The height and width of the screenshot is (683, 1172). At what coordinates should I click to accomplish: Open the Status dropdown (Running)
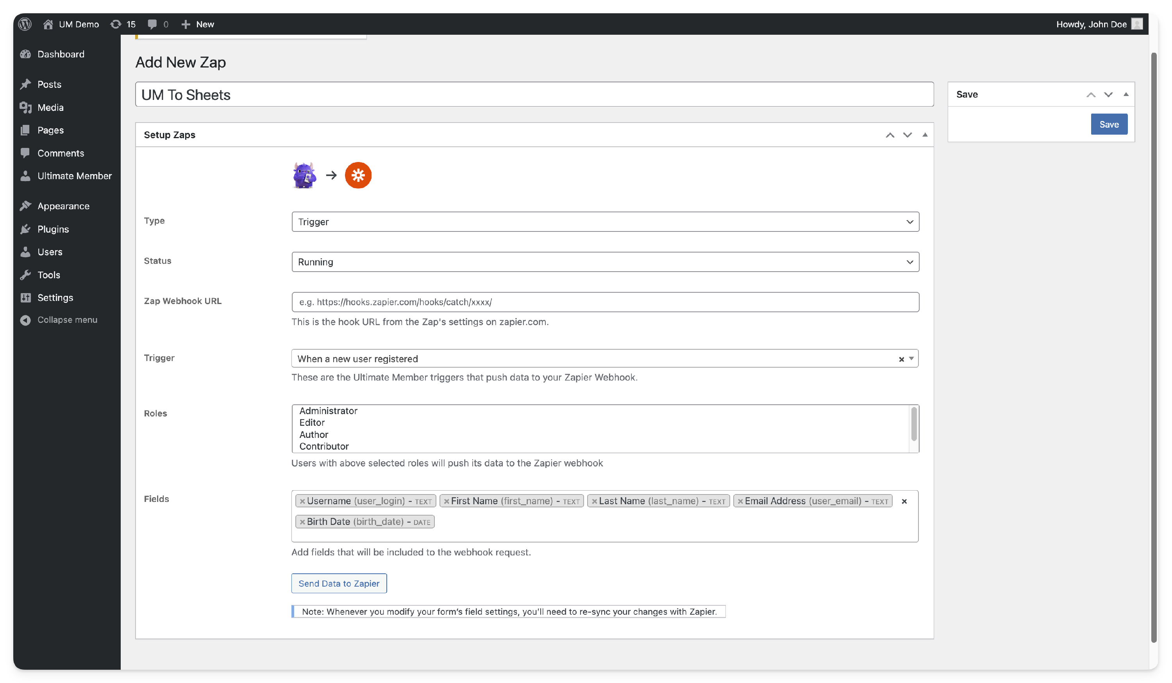[605, 261]
